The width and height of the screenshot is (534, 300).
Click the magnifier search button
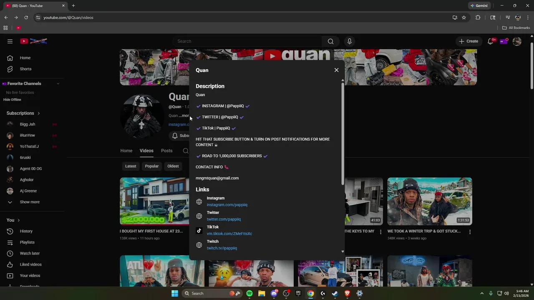[330, 41]
